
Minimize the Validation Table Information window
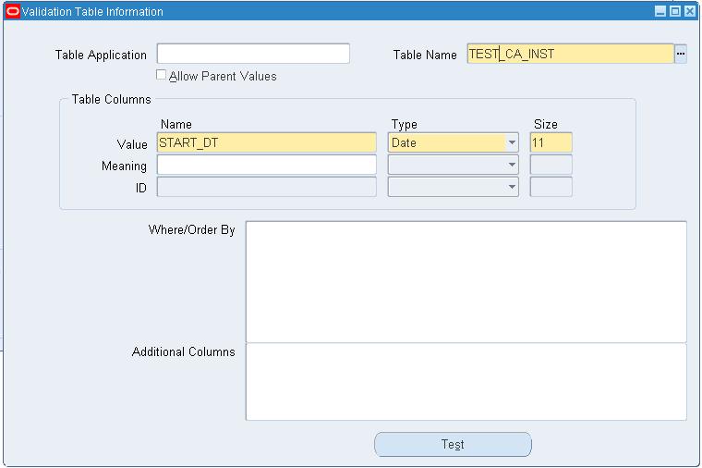point(660,11)
